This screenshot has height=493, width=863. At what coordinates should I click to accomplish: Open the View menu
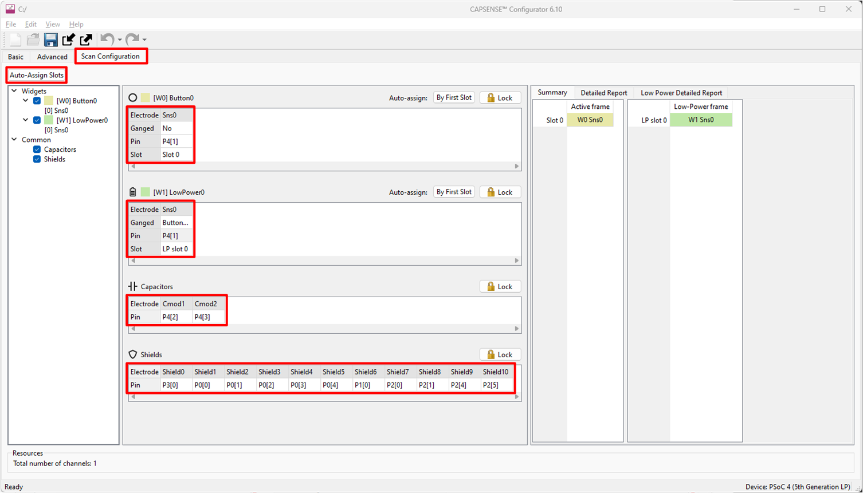[53, 25]
